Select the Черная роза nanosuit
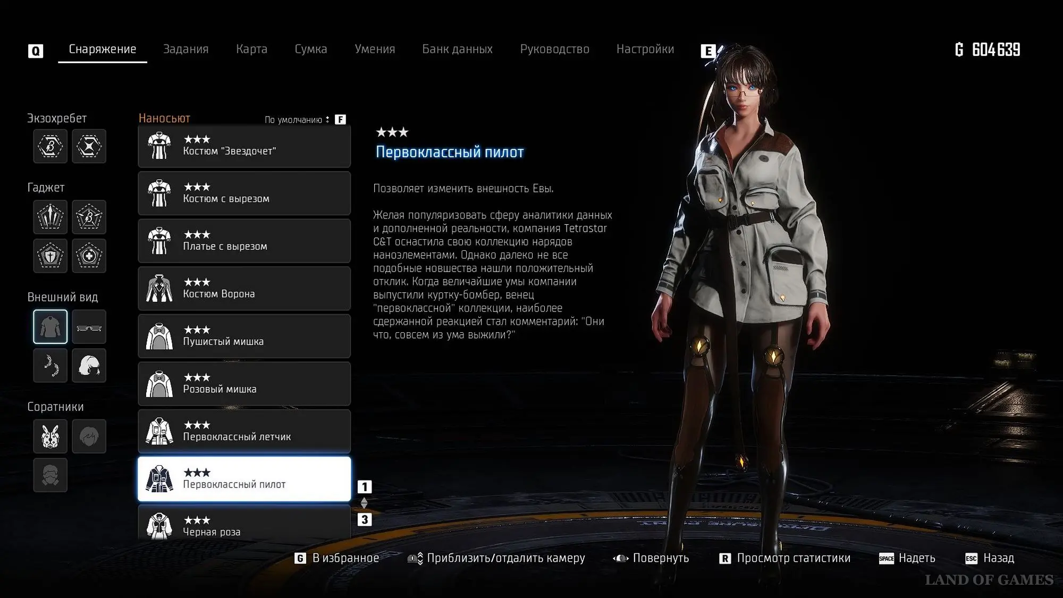Image resolution: width=1063 pixels, height=598 pixels. (x=244, y=523)
